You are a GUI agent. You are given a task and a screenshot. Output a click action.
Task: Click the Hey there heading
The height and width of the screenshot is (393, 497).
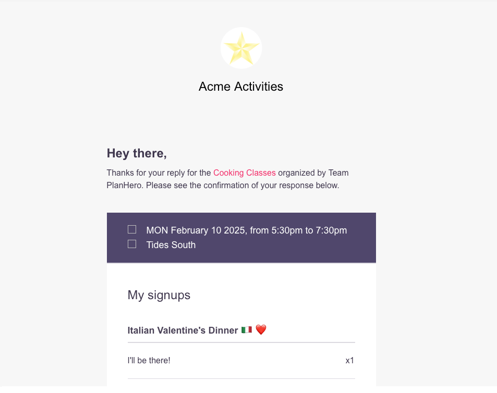[137, 153]
